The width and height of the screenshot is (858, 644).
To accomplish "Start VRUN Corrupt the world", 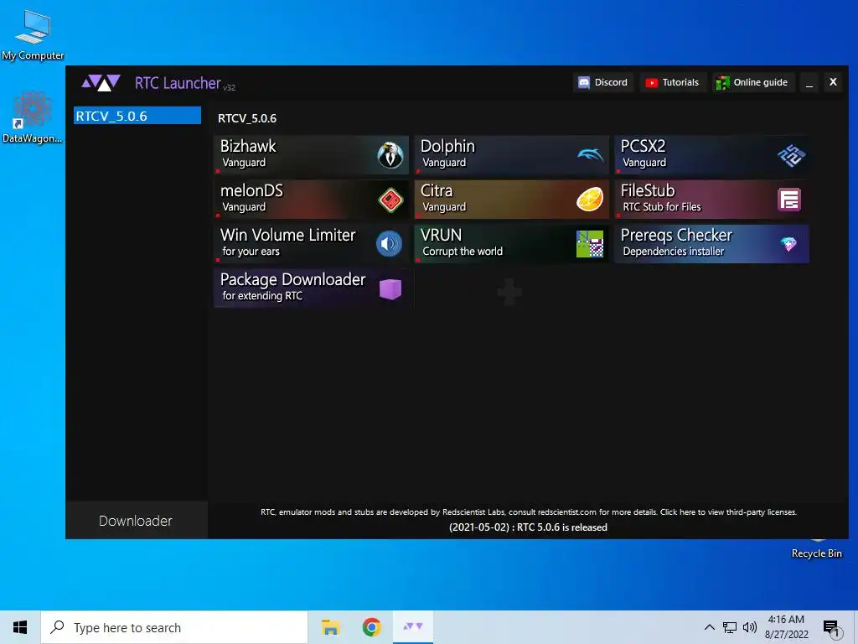I will click(512, 244).
